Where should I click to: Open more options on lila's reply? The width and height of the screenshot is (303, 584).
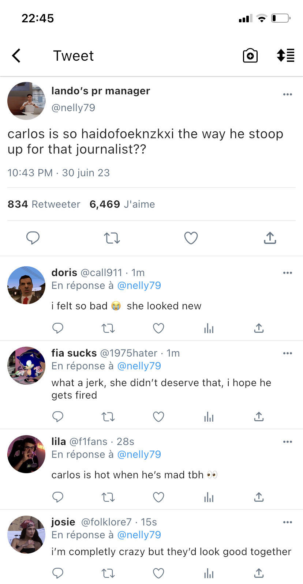coord(288,442)
